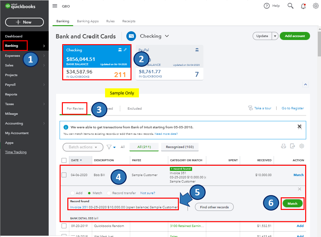Print the transaction list via printer icon
Viewport: 321px width, 237px height.
point(283,146)
